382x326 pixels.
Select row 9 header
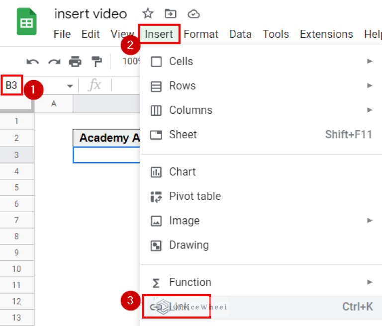(16, 253)
